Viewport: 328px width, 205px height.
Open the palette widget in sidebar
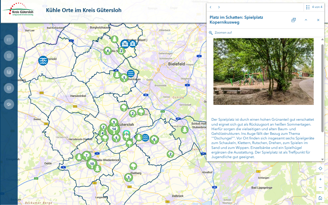coord(9,104)
